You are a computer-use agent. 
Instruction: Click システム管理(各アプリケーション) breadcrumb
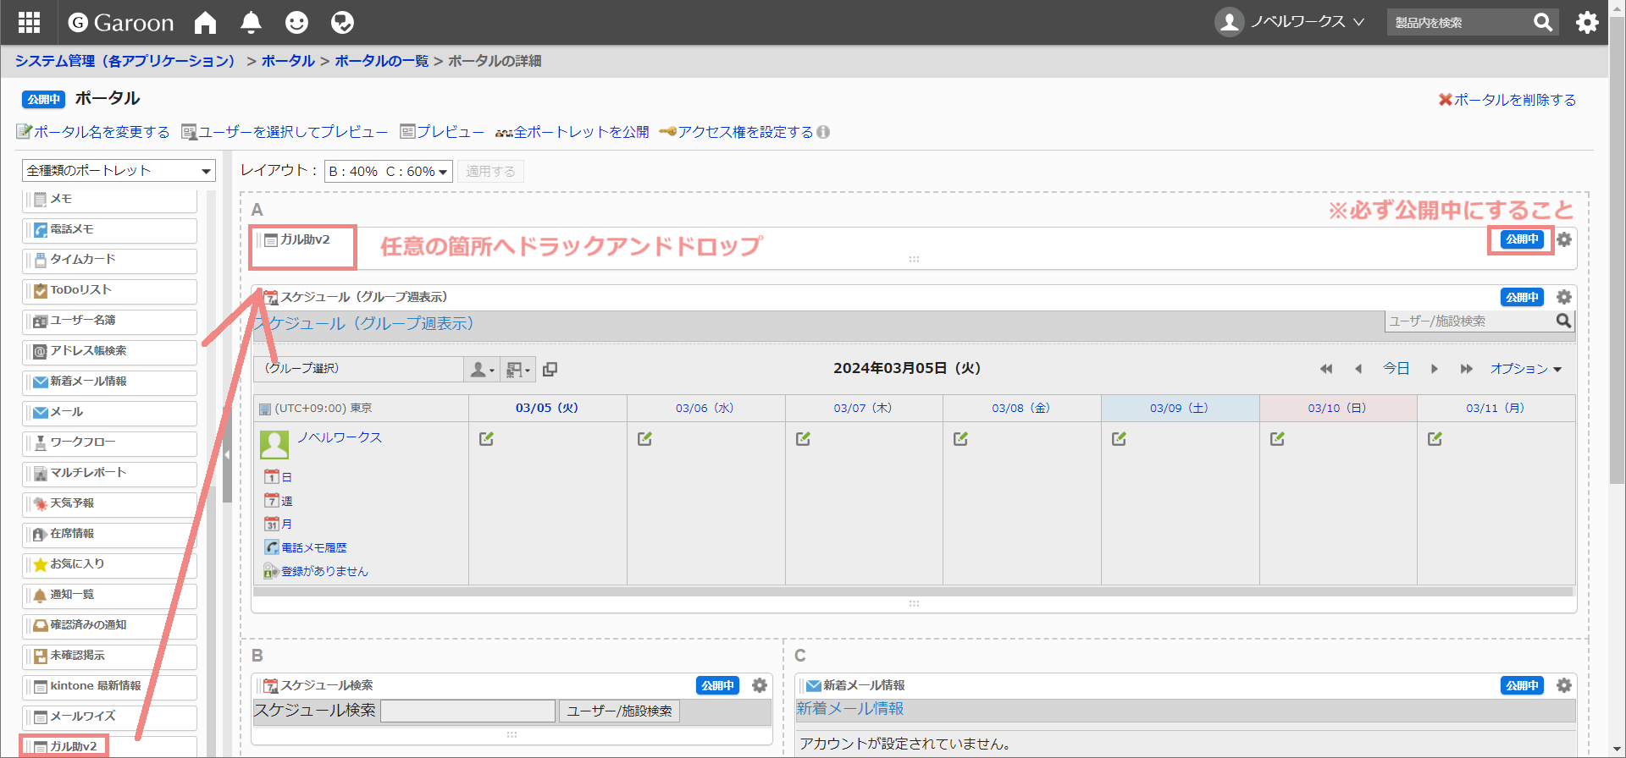click(x=124, y=61)
